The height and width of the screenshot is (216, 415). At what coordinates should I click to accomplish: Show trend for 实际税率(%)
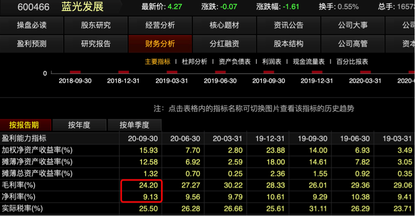coord(22,208)
